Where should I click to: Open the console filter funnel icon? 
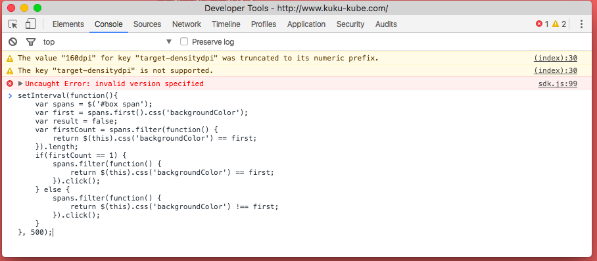pos(30,42)
